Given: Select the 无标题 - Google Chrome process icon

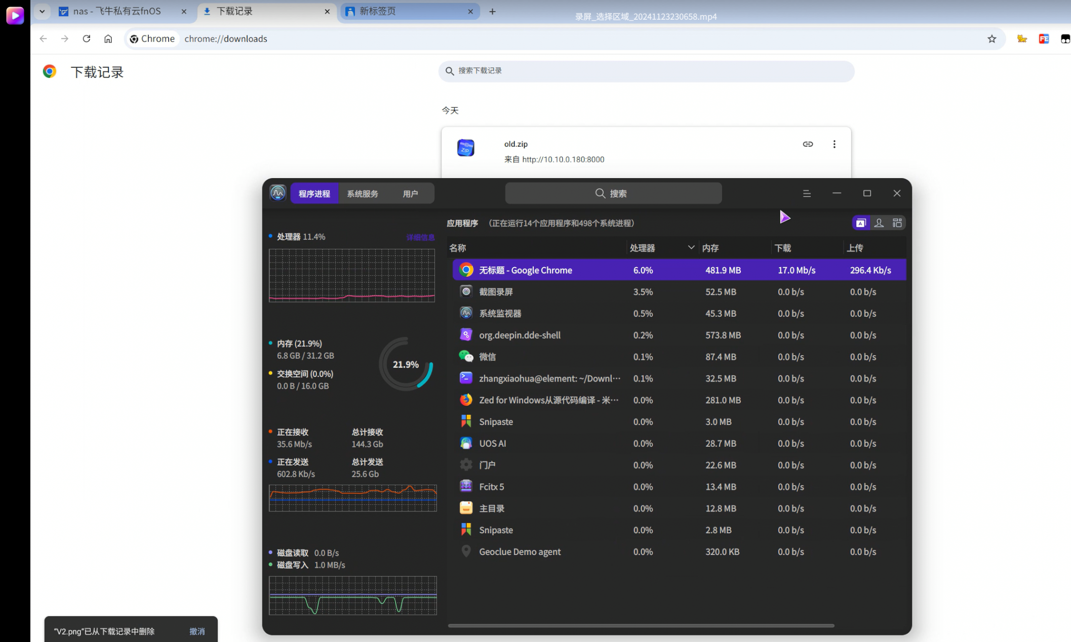Looking at the screenshot, I should point(466,270).
